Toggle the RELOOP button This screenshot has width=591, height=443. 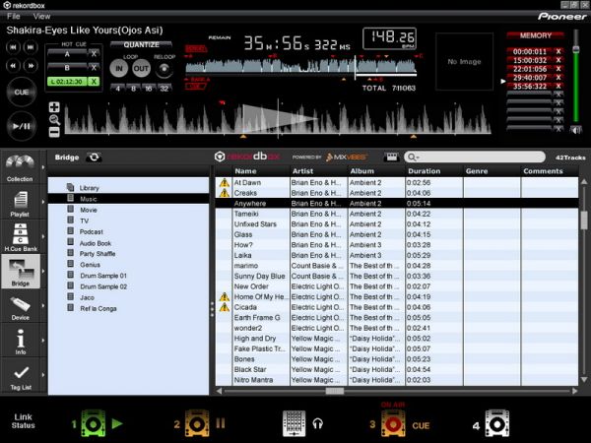tap(164, 69)
